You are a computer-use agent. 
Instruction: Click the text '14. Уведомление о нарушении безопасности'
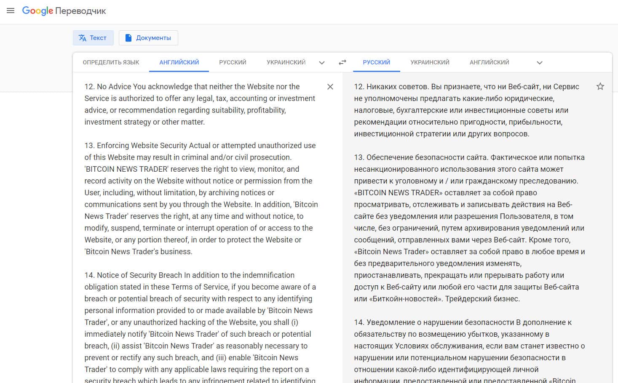pyautogui.click(x=434, y=322)
